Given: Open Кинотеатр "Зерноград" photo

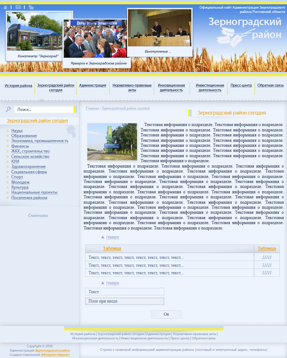Looking at the screenshot, I should coord(34,31).
